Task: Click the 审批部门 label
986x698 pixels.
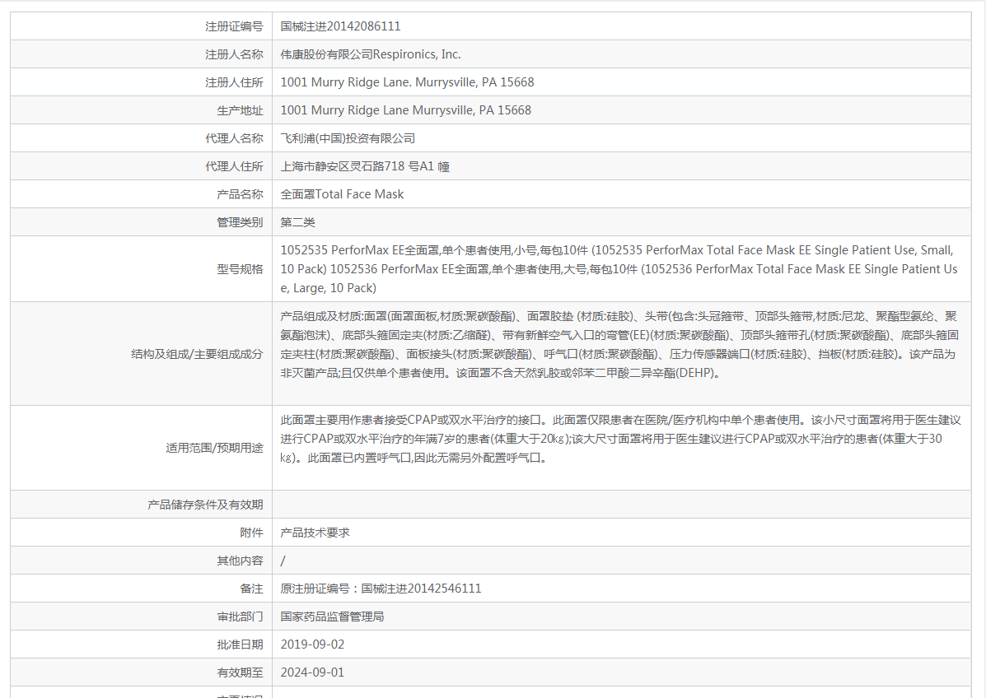Action: (241, 617)
